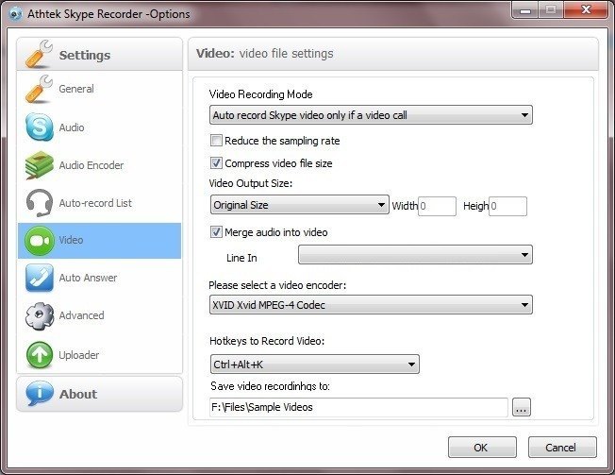Click the Auto Answer phone icon
Viewport: 615px width, 475px height.
[x=39, y=278]
